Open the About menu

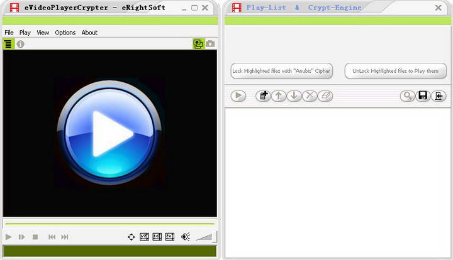pos(89,33)
